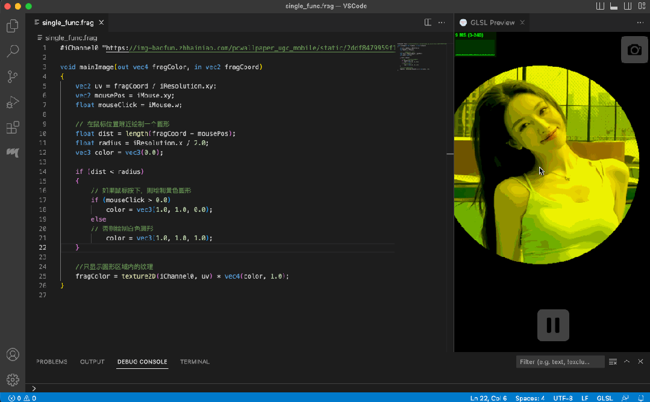The width and height of the screenshot is (650, 402).
Task: Click the debug console filter input field
Action: (560, 362)
